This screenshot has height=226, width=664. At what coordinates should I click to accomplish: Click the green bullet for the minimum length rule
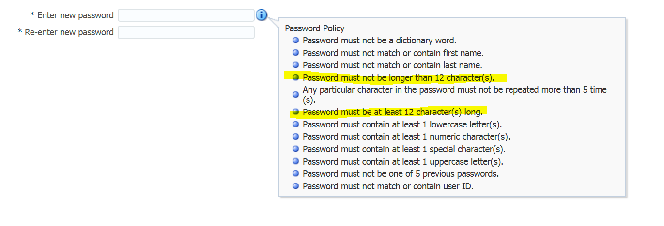coord(296,112)
